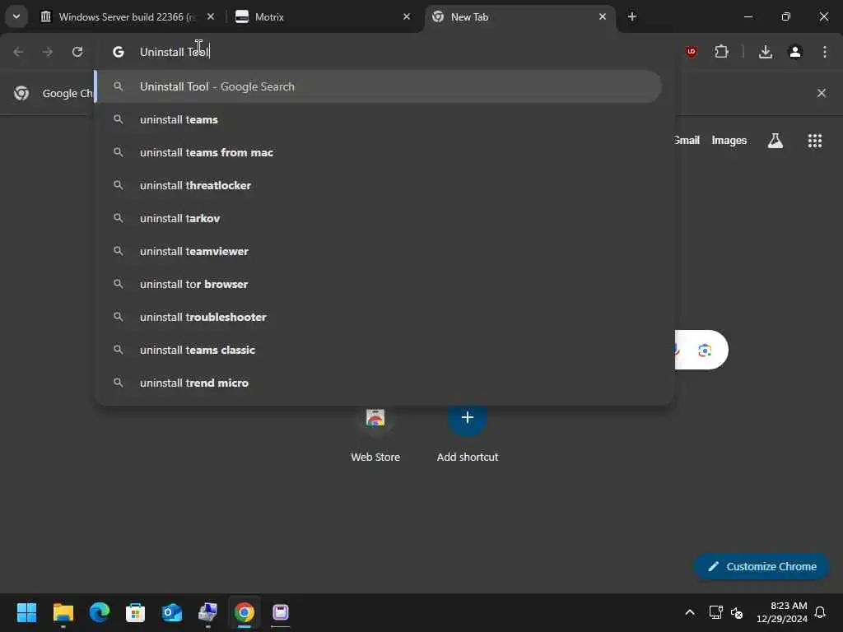
Task: Click the network status tray icon
Action: 715,612
